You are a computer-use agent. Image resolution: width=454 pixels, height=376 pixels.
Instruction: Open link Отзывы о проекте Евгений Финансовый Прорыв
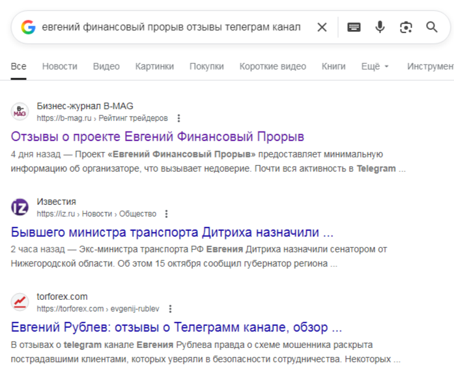click(158, 137)
